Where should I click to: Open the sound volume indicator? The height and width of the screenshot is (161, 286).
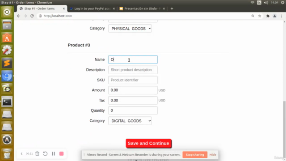click(266, 3)
